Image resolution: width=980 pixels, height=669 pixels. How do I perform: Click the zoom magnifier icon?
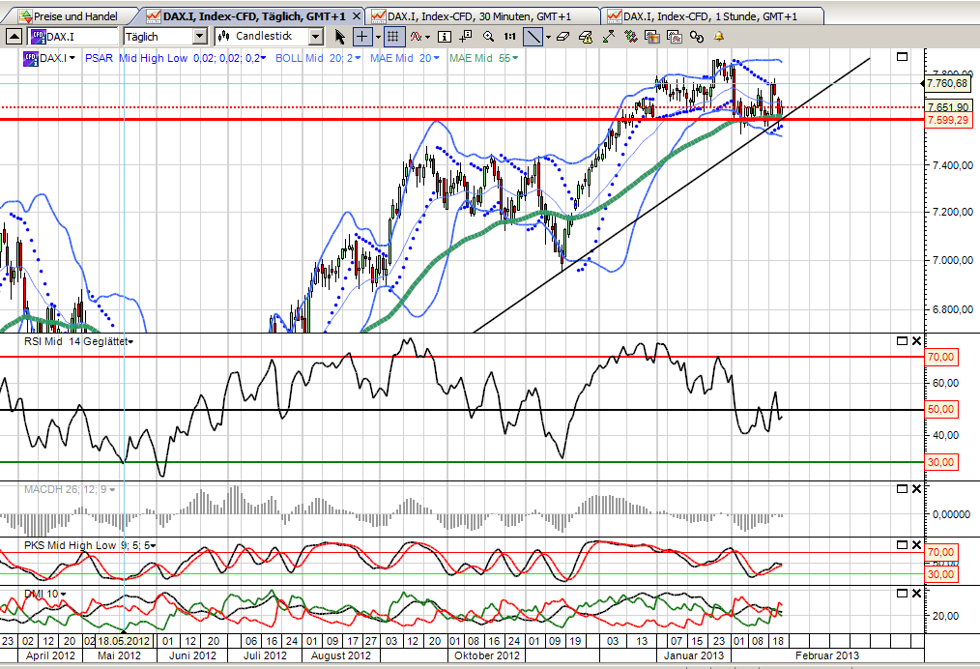pyautogui.click(x=489, y=37)
